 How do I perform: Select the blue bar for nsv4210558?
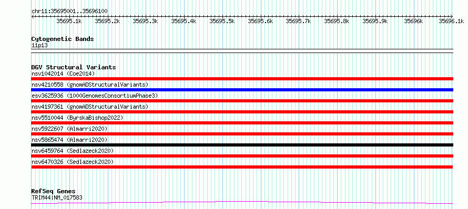[242, 90]
